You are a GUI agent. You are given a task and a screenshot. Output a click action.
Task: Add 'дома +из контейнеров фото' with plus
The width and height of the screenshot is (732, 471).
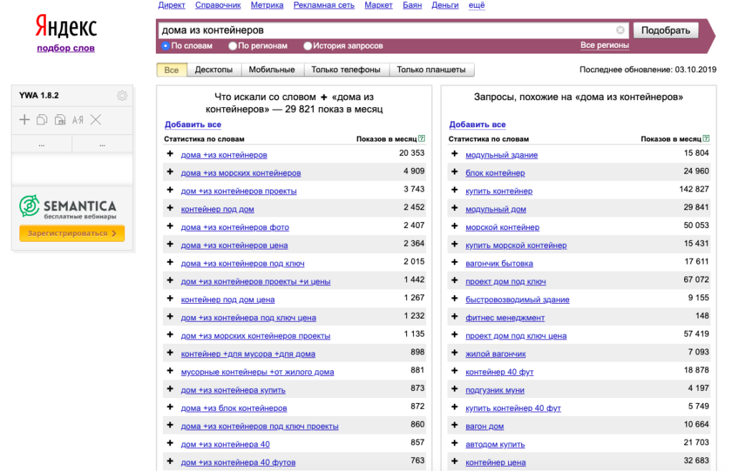170,227
